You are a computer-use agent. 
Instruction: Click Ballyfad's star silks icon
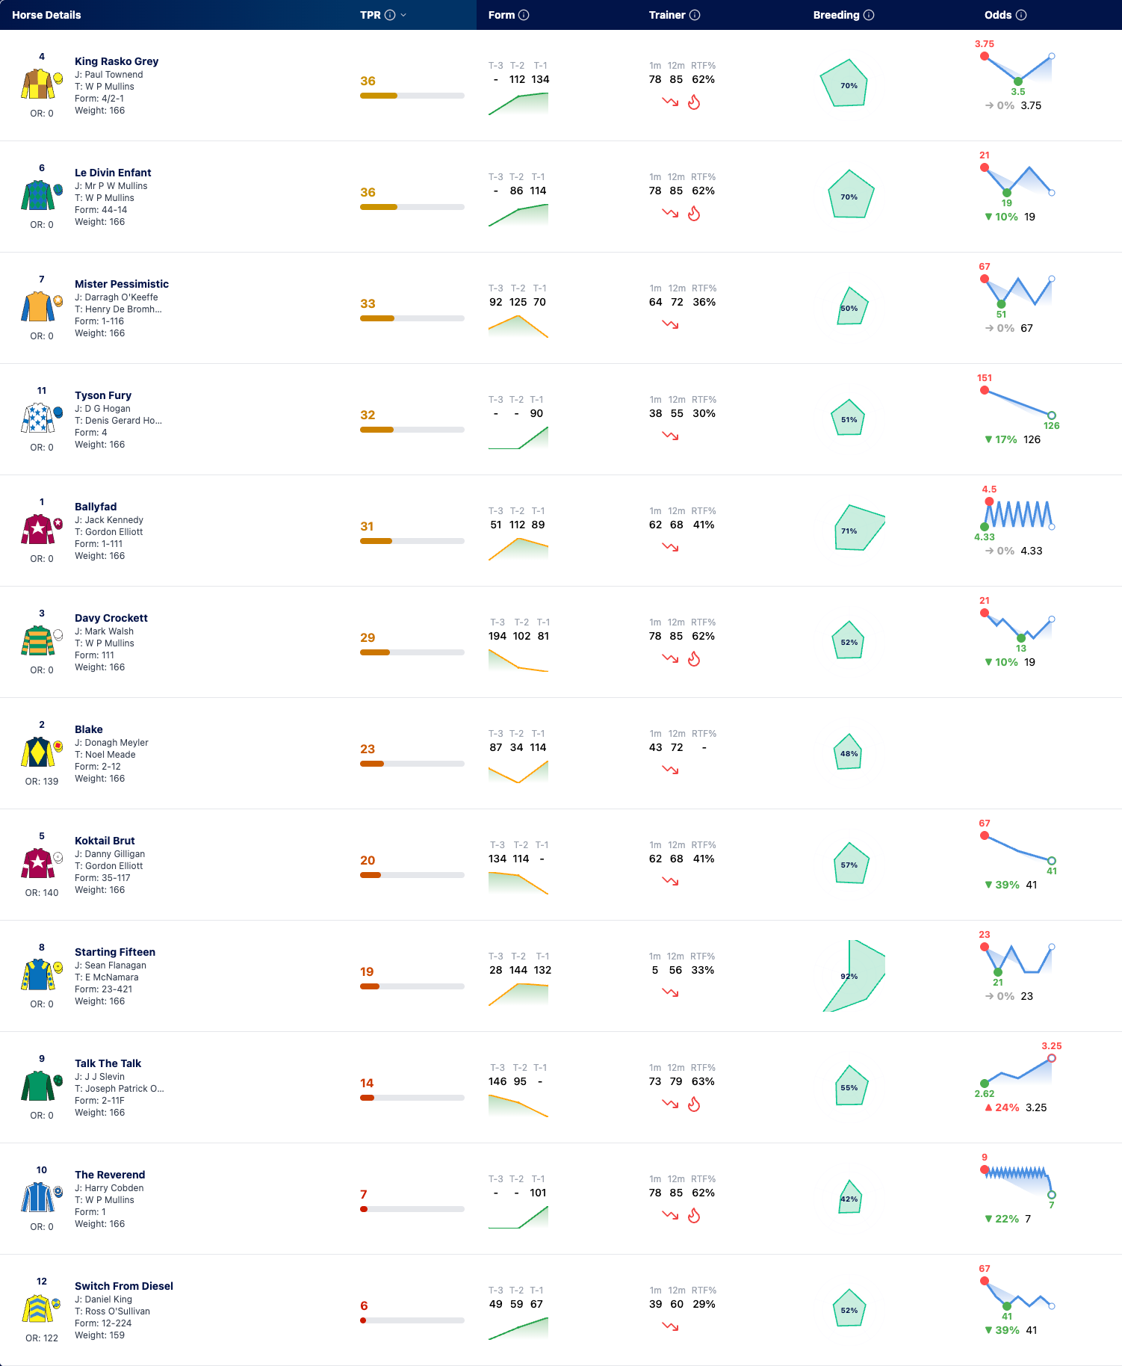(38, 530)
